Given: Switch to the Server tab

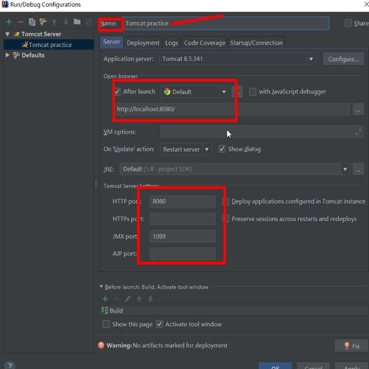Looking at the screenshot, I should tap(112, 42).
